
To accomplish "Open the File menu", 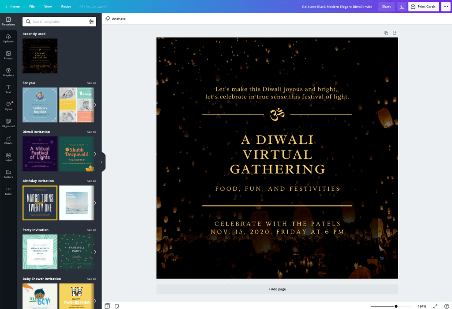I will [32, 7].
